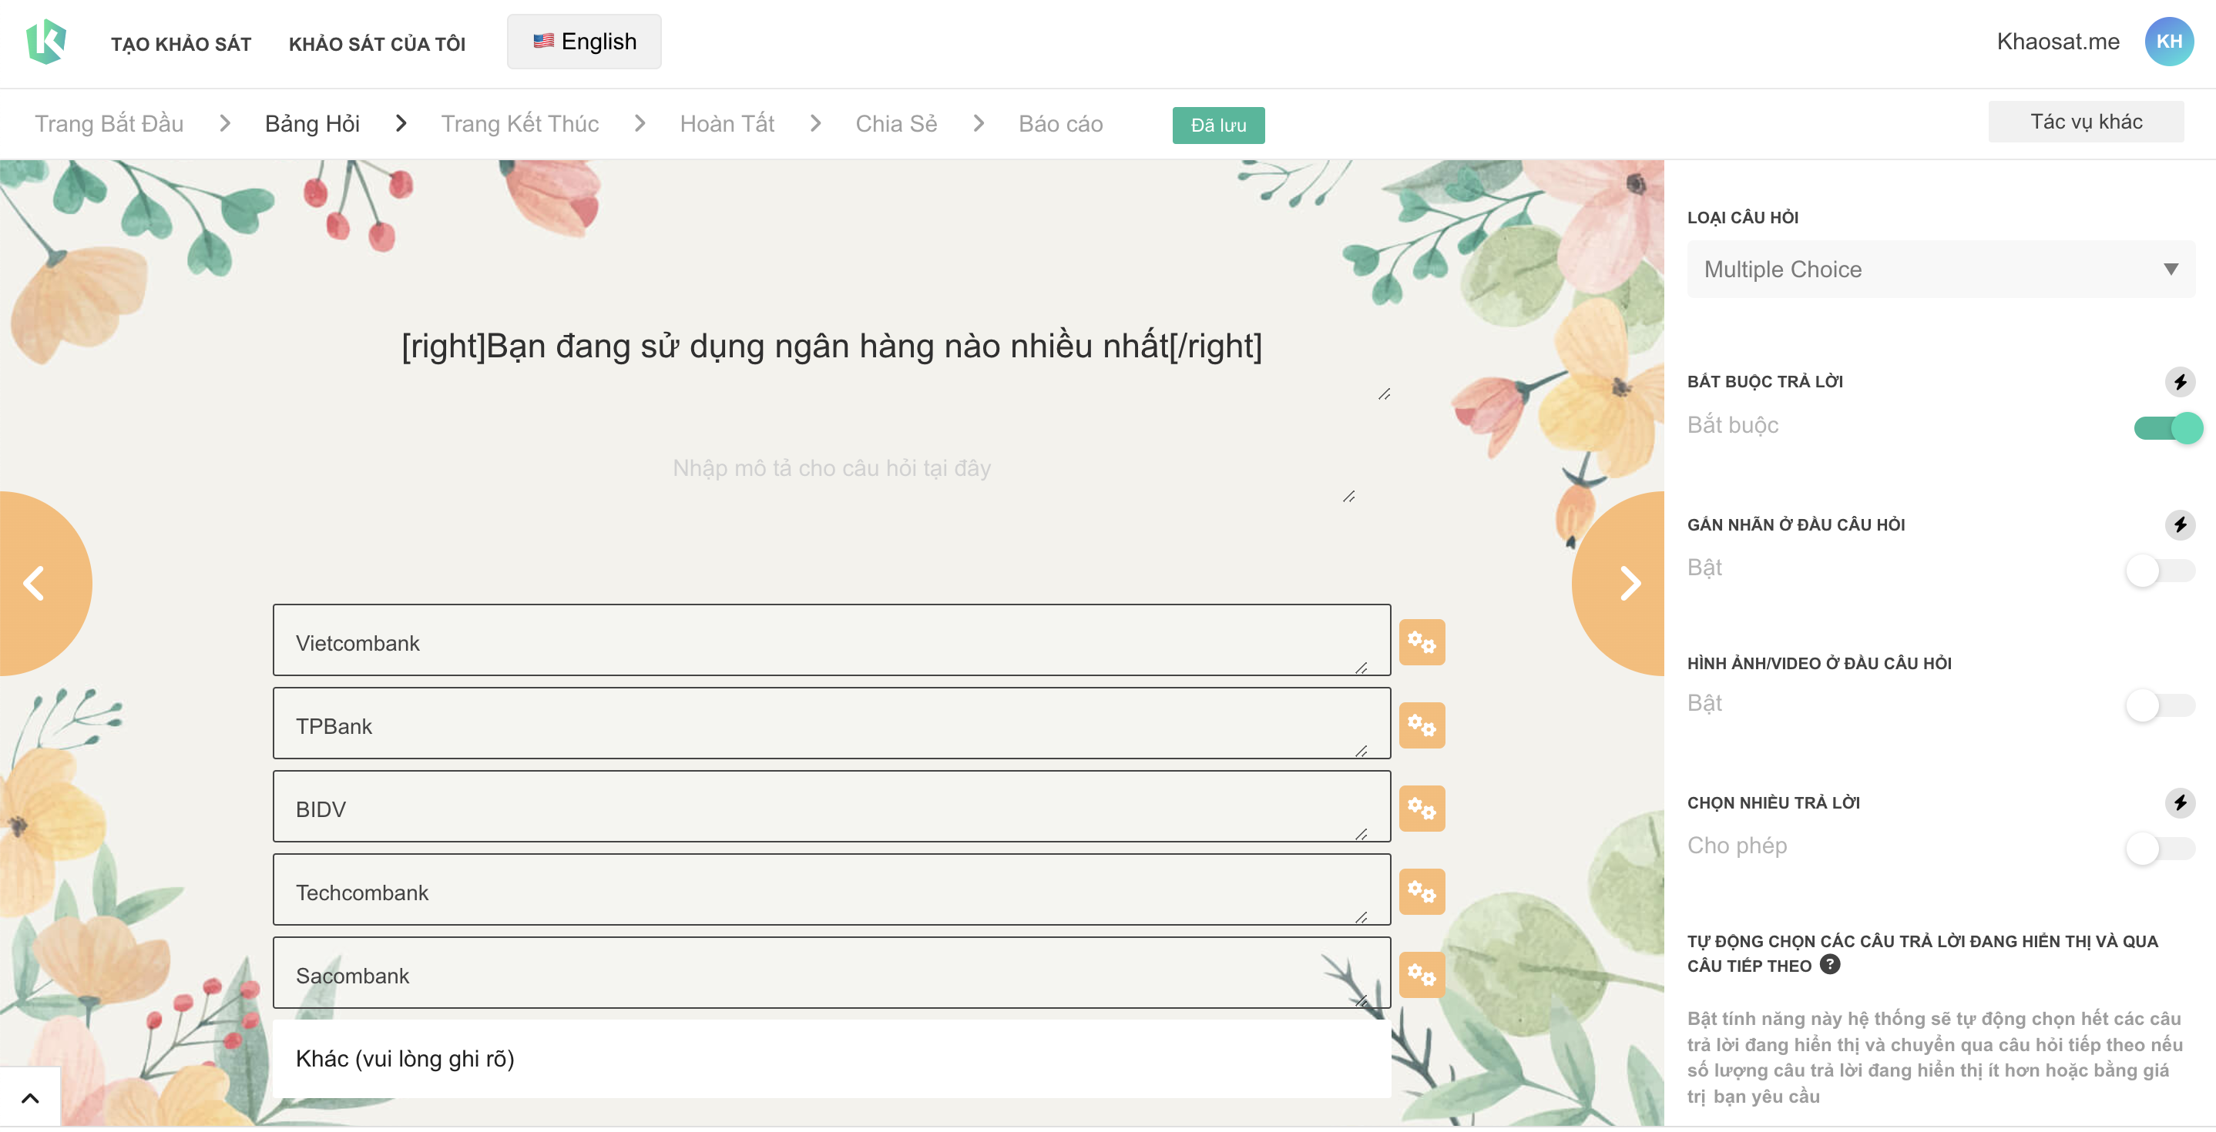Go to Trang Kết Thúc step
Image resolution: width=2216 pixels, height=1132 pixels.
pos(519,124)
